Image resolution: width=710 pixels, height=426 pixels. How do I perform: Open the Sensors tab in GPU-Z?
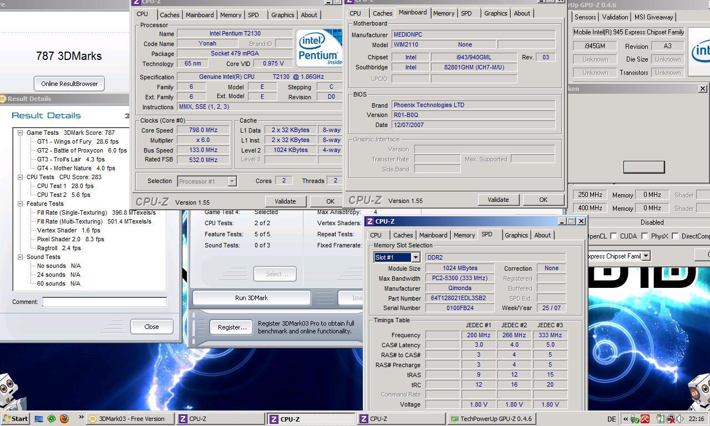(585, 17)
